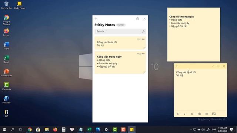Toggle Strikethrough formatting in note
The image size is (237, 133).
(x=199, y=114)
